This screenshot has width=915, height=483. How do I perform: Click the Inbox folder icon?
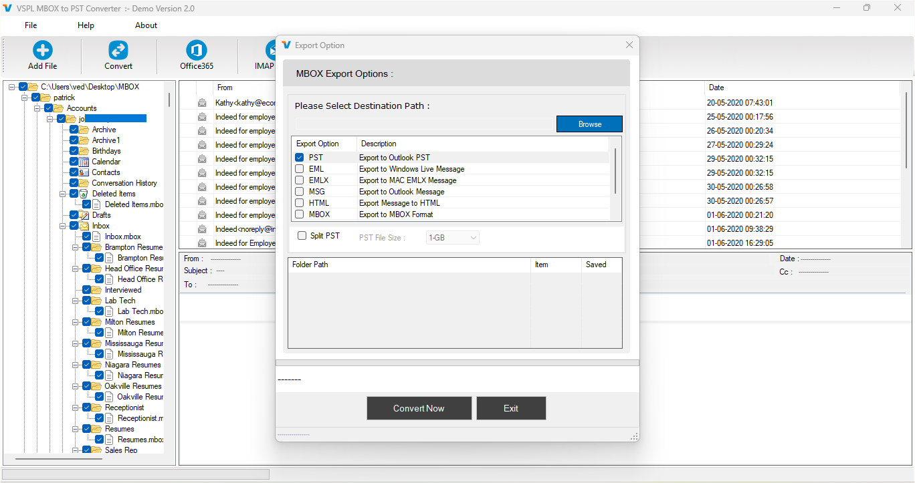[84, 226]
